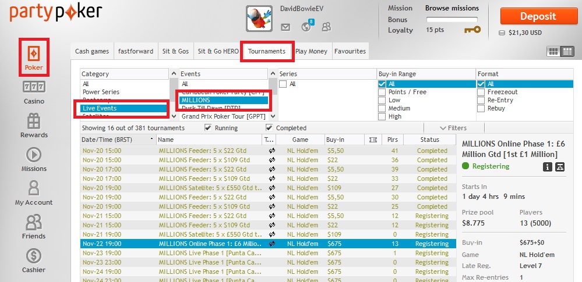
Task: Check the High buy-in filter
Action: (x=382, y=117)
